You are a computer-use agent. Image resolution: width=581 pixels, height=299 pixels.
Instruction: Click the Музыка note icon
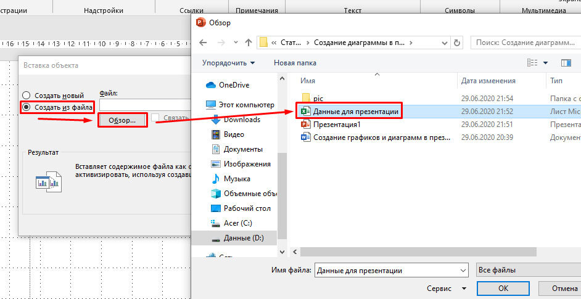[x=215, y=179]
